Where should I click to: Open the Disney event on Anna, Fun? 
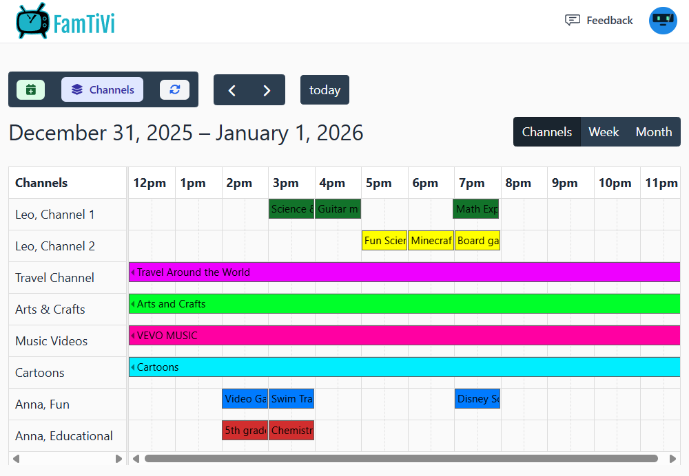click(x=477, y=399)
